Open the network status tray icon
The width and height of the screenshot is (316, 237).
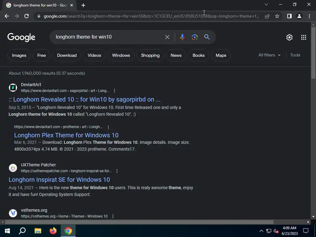pos(269,231)
